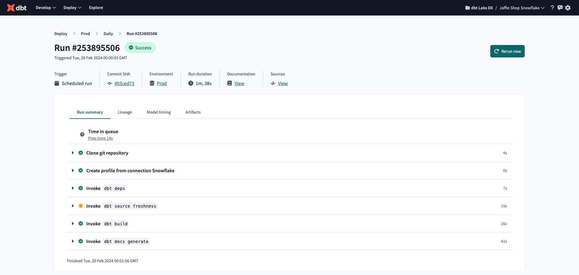Open account settings gear icon

pos(568,8)
